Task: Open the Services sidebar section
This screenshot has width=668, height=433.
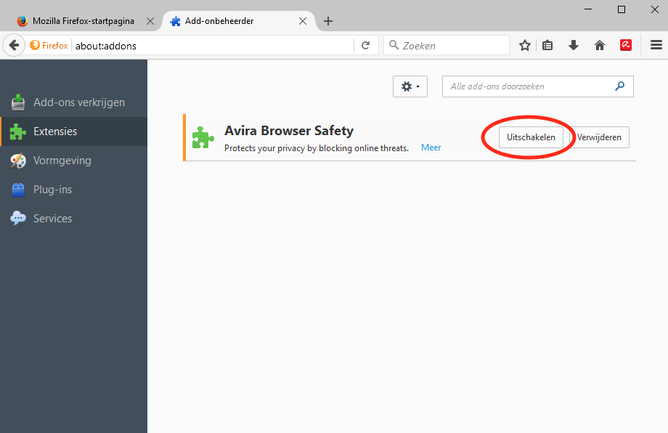Action: click(x=52, y=219)
